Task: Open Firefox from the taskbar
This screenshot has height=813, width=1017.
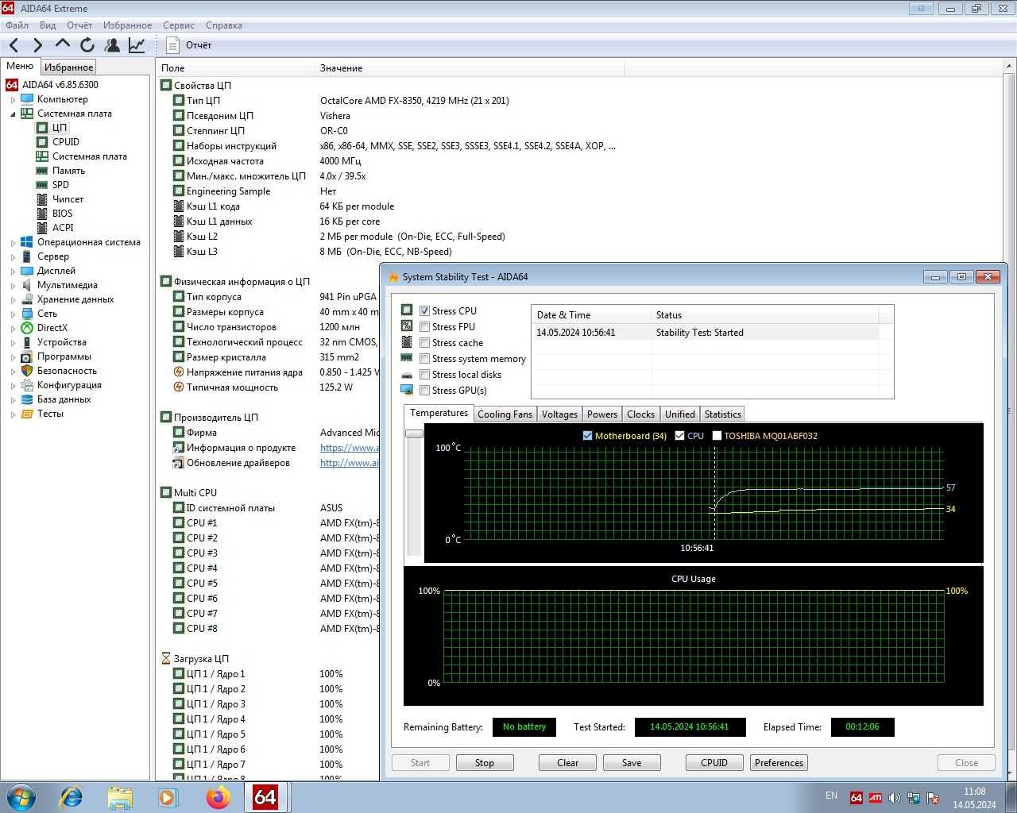Action: 218,797
